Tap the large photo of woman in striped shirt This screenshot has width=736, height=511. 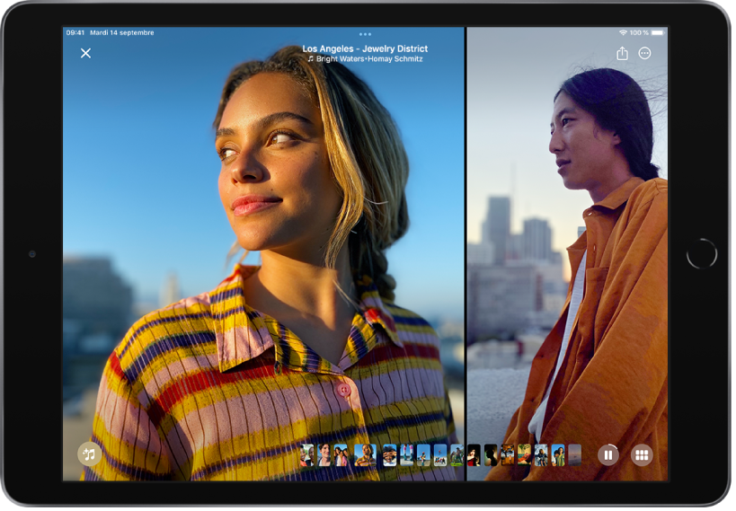pos(262,253)
